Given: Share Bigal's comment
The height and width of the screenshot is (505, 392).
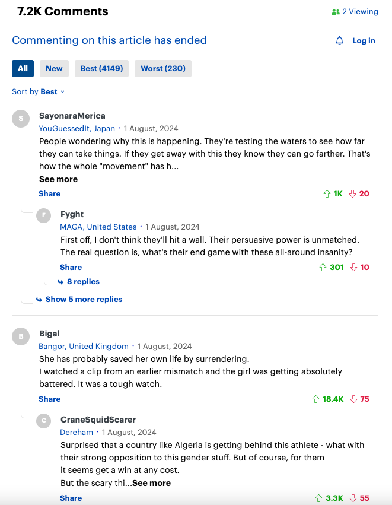Looking at the screenshot, I should point(50,399).
